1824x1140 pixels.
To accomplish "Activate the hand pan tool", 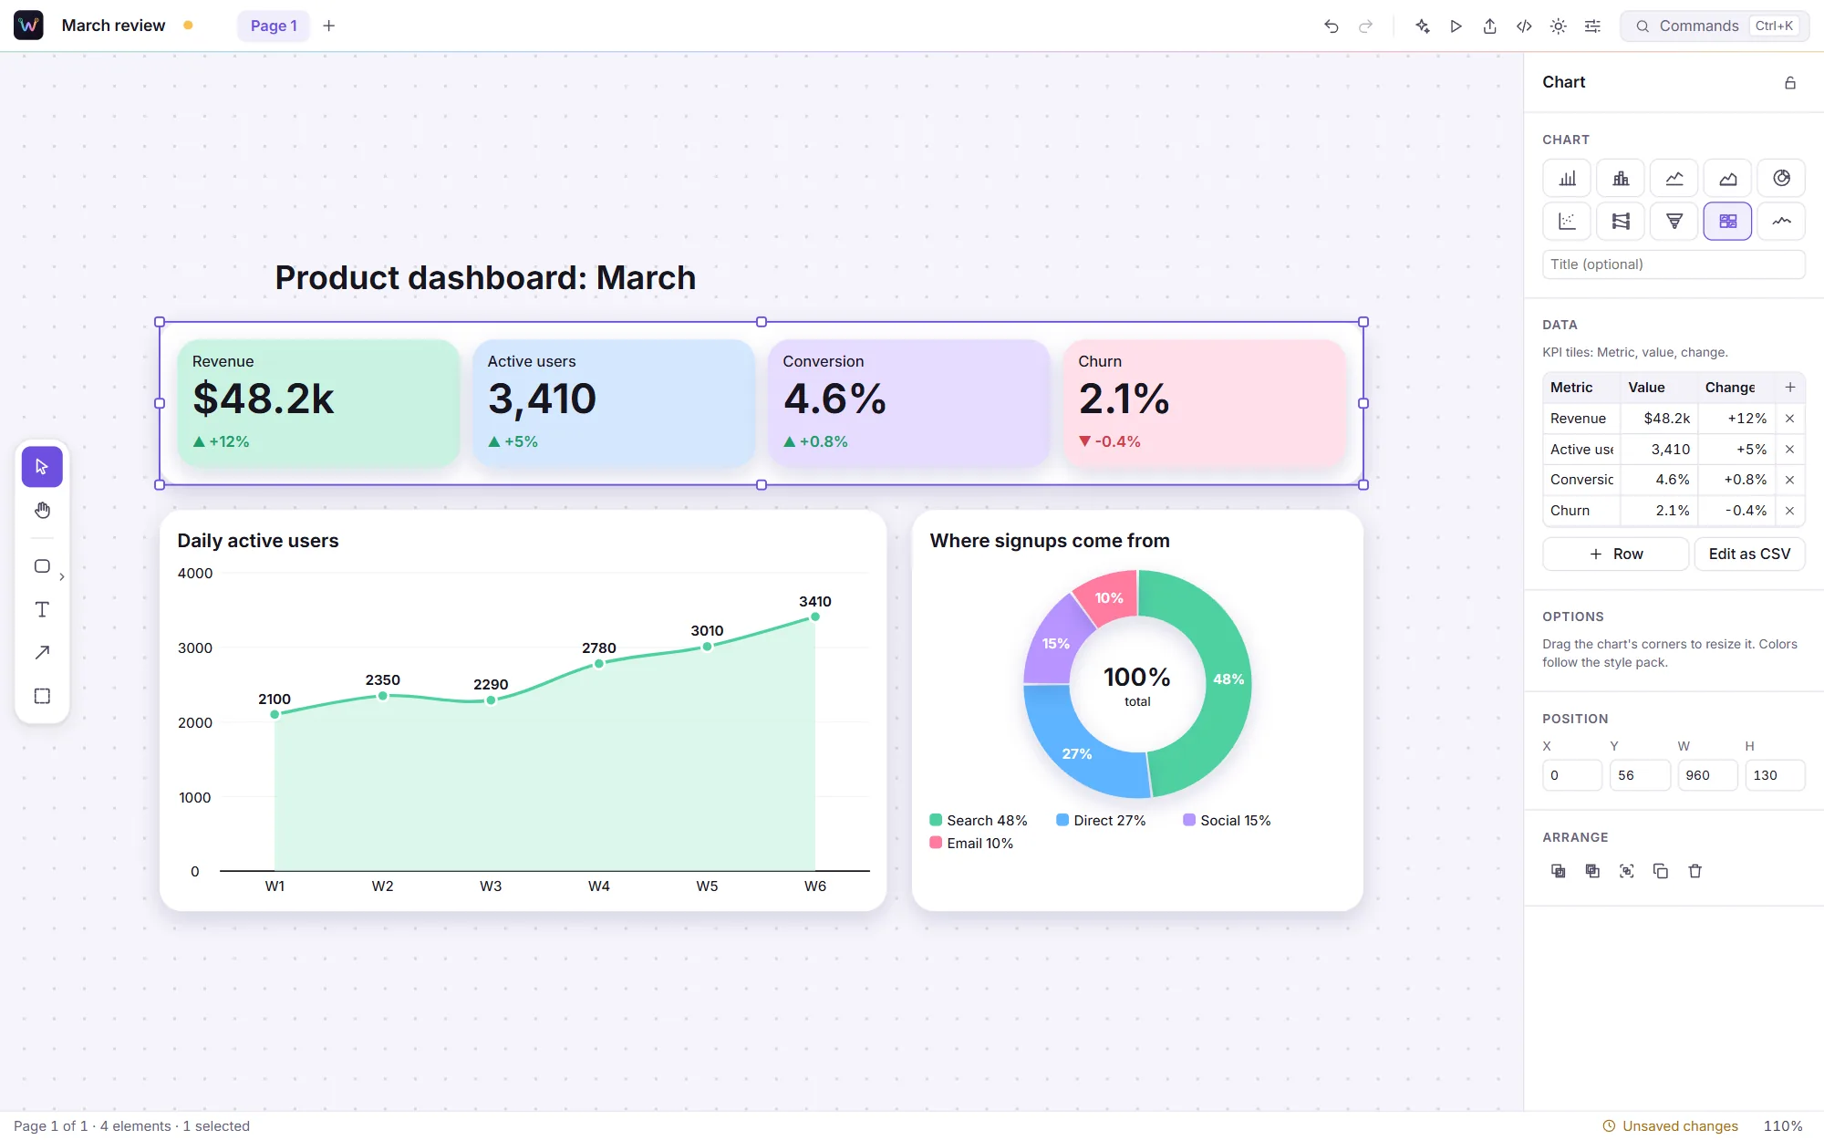I will 42,511.
